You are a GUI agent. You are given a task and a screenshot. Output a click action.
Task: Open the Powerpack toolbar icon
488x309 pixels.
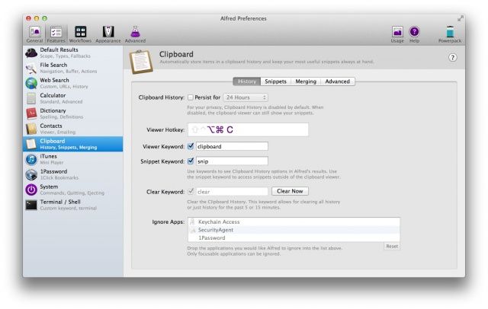click(450, 34)
